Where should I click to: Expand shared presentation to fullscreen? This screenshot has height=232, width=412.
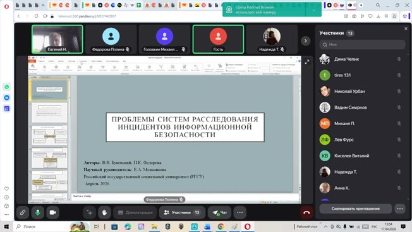(x=307, y=62)
